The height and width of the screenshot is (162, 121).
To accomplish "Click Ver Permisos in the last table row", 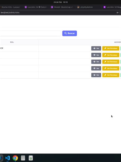I will pos(111,75).
